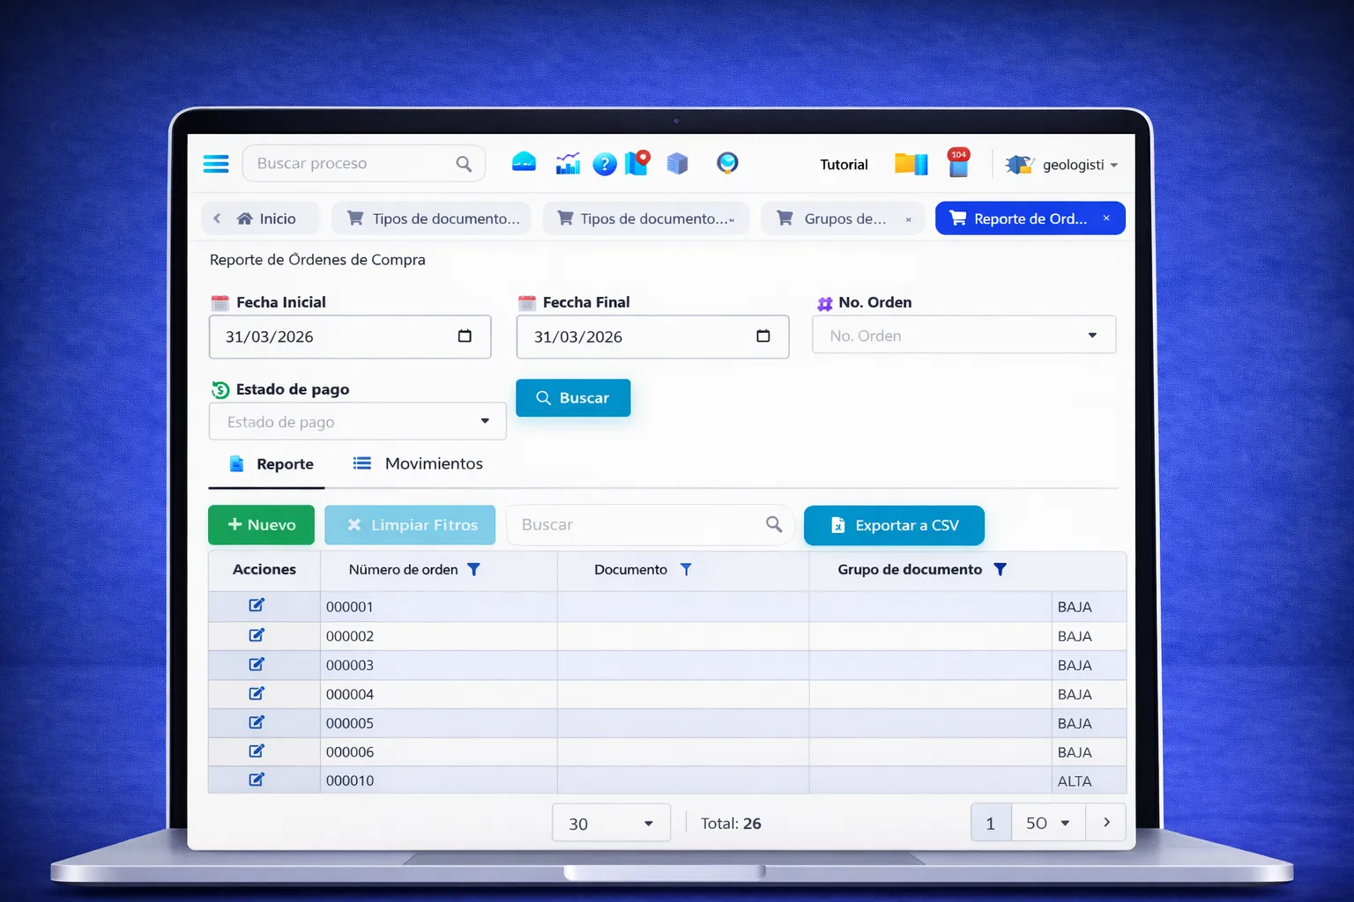
Task: Click the blue Buscar button
Action: click(573, 398)
